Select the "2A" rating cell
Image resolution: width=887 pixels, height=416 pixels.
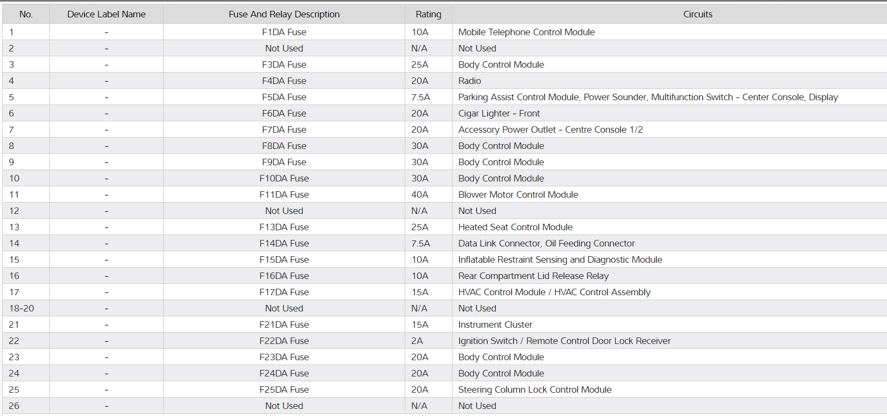coord(417,341)
